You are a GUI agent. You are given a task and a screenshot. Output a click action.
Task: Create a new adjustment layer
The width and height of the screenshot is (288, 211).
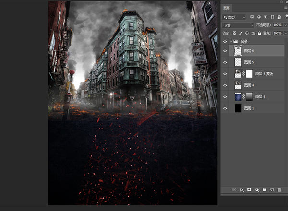(x=257, y=190)
